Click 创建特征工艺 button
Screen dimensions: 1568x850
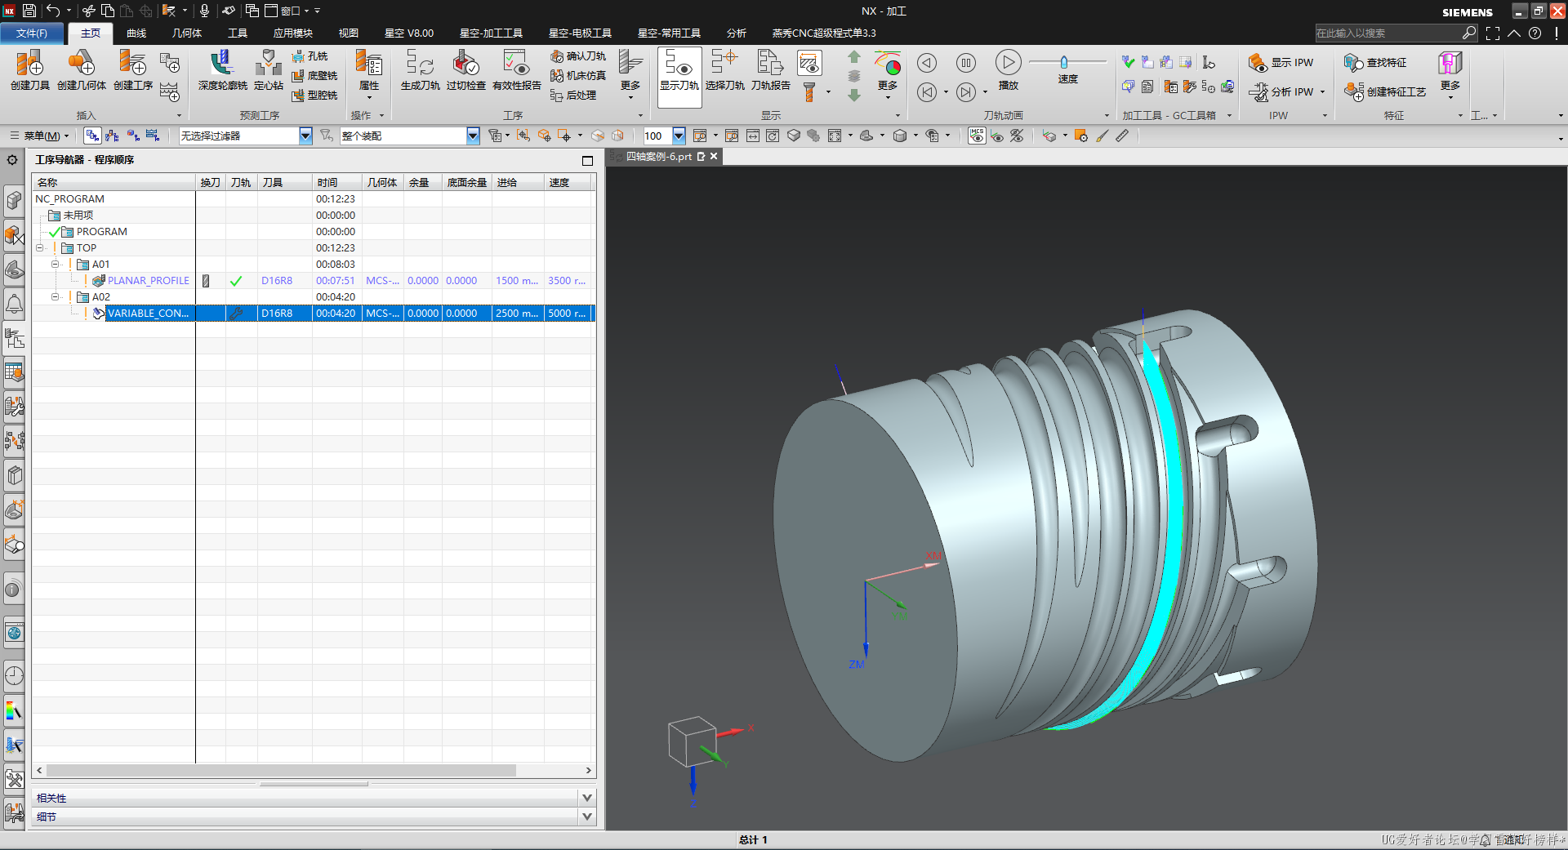click(x=1386, y=91)
